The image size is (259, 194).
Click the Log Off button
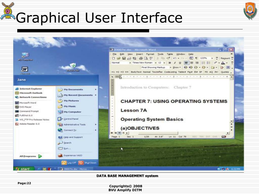click(x=69, y=163)
